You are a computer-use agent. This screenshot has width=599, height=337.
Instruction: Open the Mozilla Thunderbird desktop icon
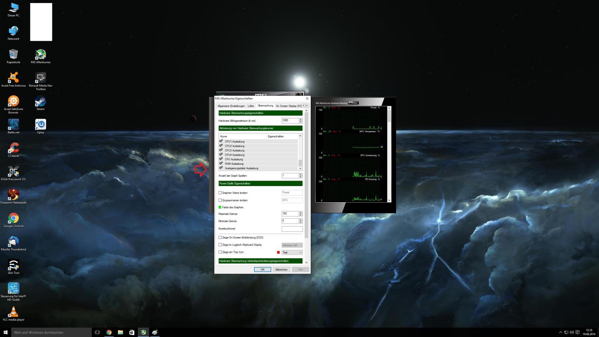coord(13,244)
